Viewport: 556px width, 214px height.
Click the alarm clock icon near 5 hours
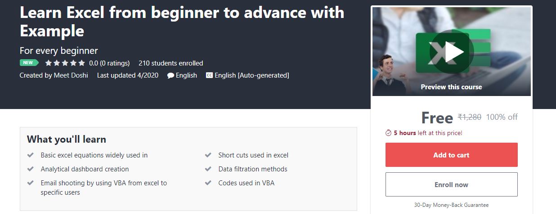[x=389, y=133]
